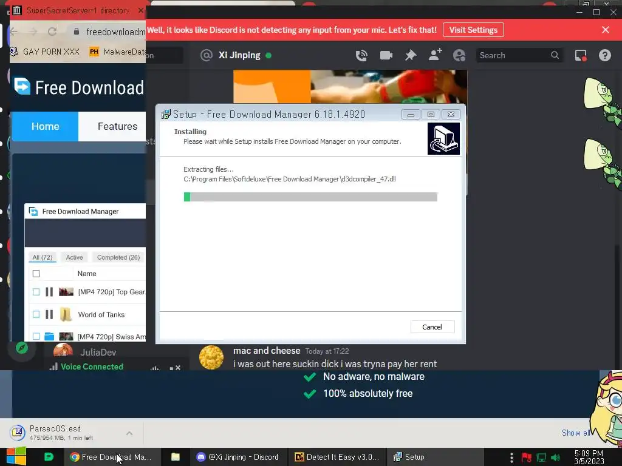Open pinned messages in Discord
Image resolution: width=622 pixels, height=466 pixels.
[411, 55]
